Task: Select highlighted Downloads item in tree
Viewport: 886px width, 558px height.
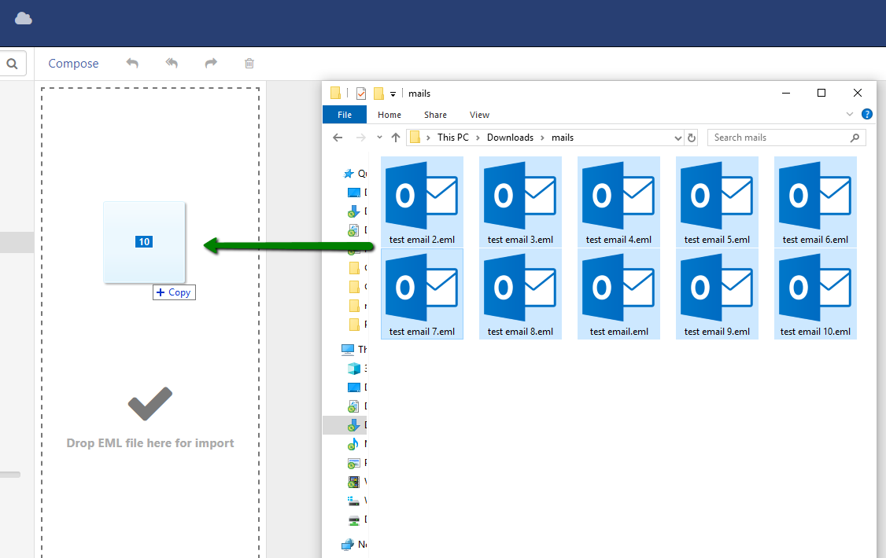Action: click(345, 425)
